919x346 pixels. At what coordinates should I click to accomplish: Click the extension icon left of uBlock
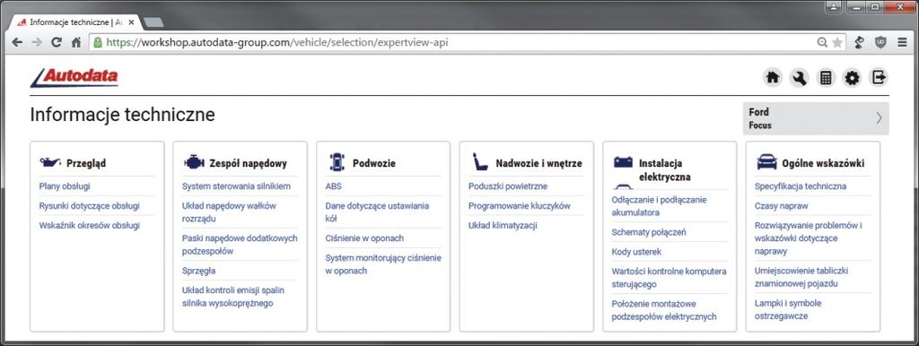point(860,42)
